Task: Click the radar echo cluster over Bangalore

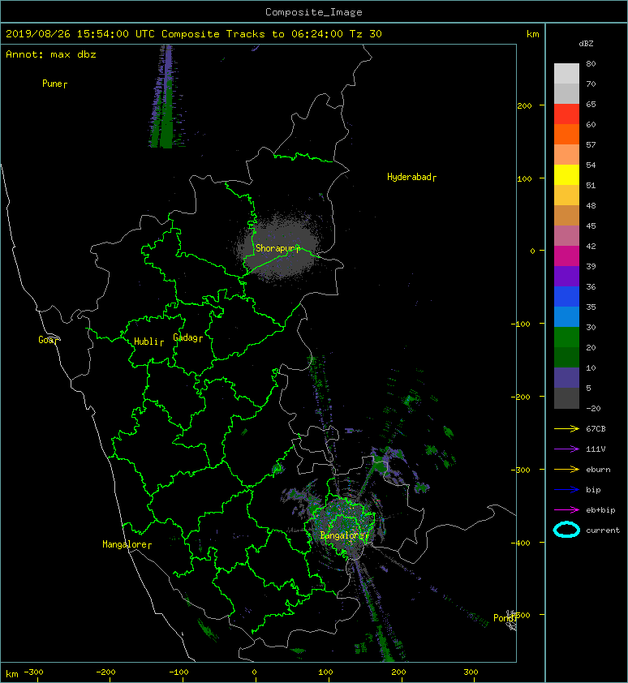Action: (342, 525)
